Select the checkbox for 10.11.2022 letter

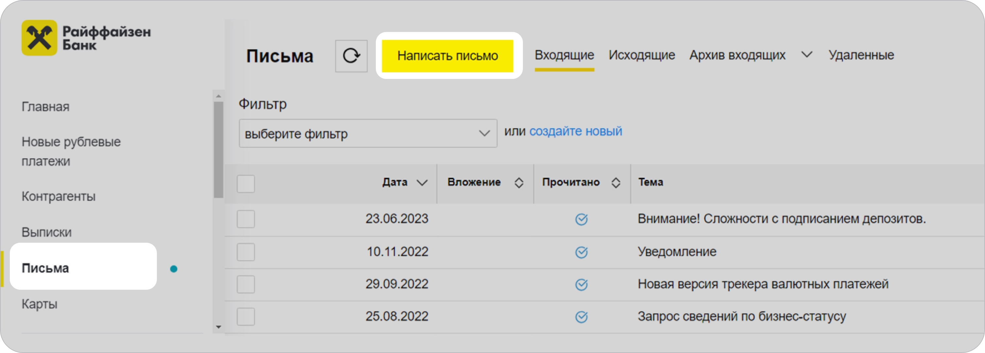[245, 252]
